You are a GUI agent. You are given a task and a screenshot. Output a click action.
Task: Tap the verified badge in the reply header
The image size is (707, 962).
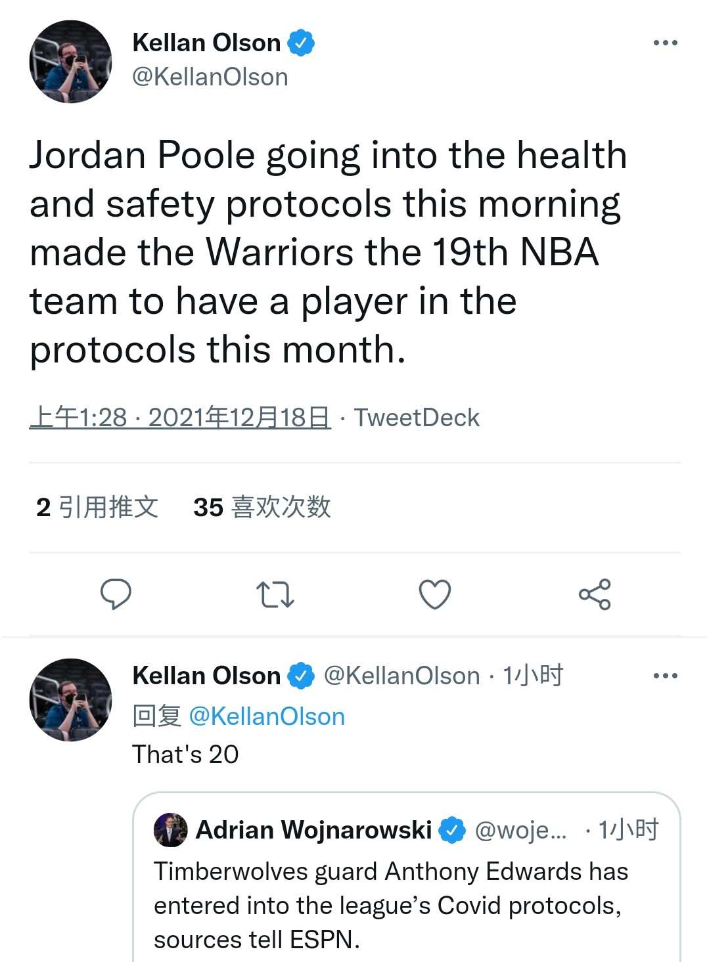pos(301,676)
